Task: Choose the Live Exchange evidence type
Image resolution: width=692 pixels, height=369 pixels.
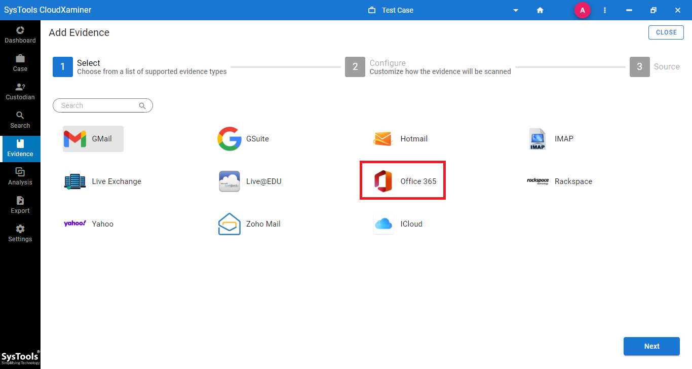Action: 103,181
